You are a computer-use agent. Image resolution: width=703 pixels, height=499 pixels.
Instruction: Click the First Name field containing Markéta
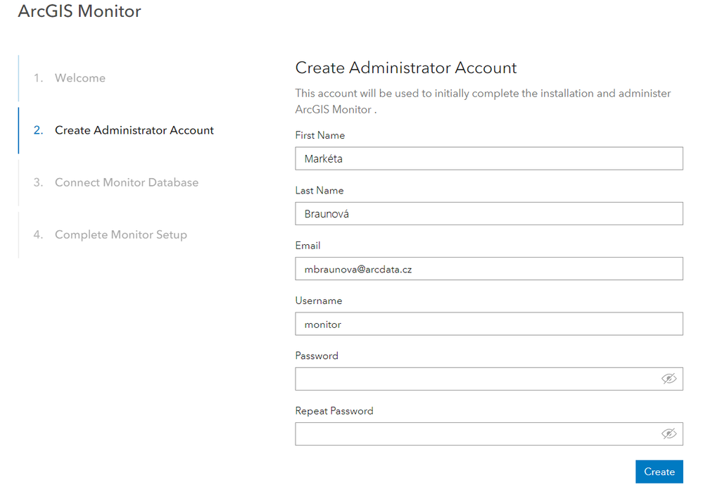click(x=488, y=158)
